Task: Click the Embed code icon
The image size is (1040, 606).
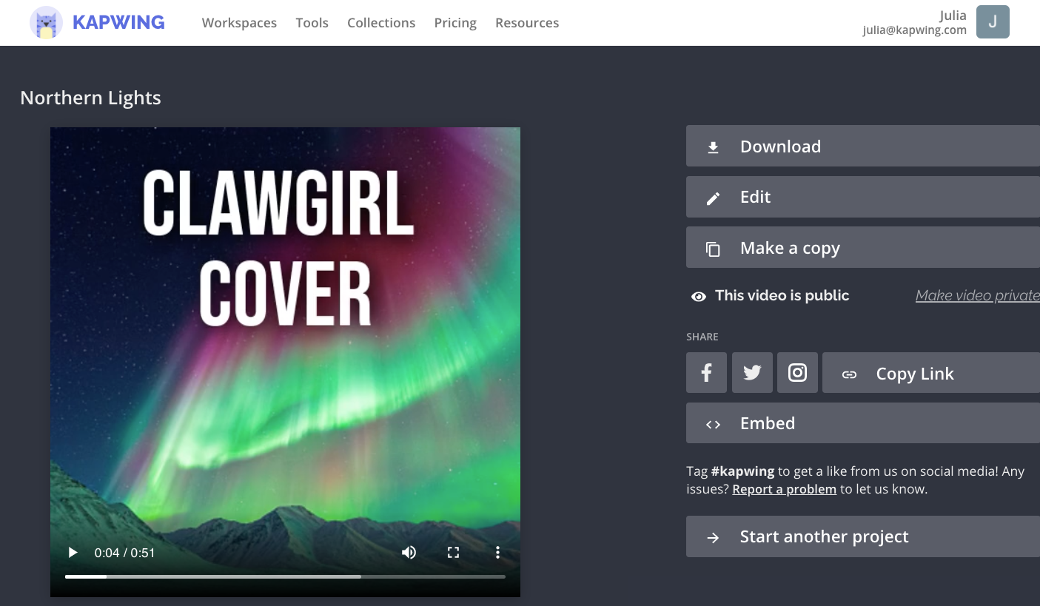Action: (713, 423)
